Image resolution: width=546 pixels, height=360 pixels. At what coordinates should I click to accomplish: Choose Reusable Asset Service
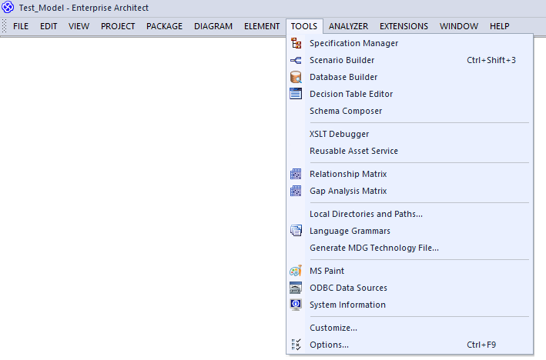[410, 151]
